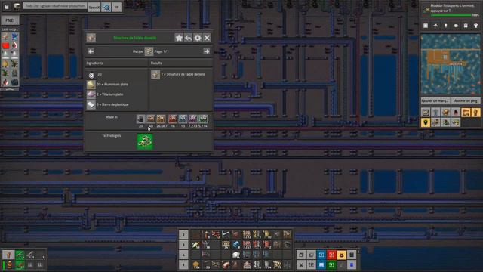Viewport: 483px width, 272px height.
Task: Click the top left corner menu icon
Action: click(7, 7)
